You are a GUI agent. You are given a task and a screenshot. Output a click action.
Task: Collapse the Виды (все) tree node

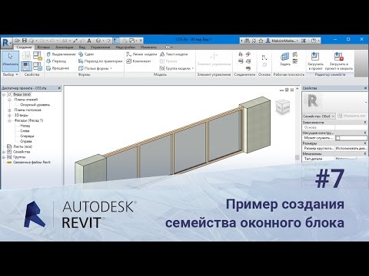[x=4, y=94]
